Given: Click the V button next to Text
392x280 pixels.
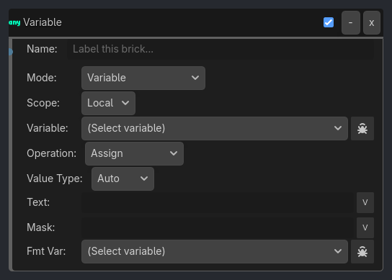Looking at the screenshot, I should 365,202.
